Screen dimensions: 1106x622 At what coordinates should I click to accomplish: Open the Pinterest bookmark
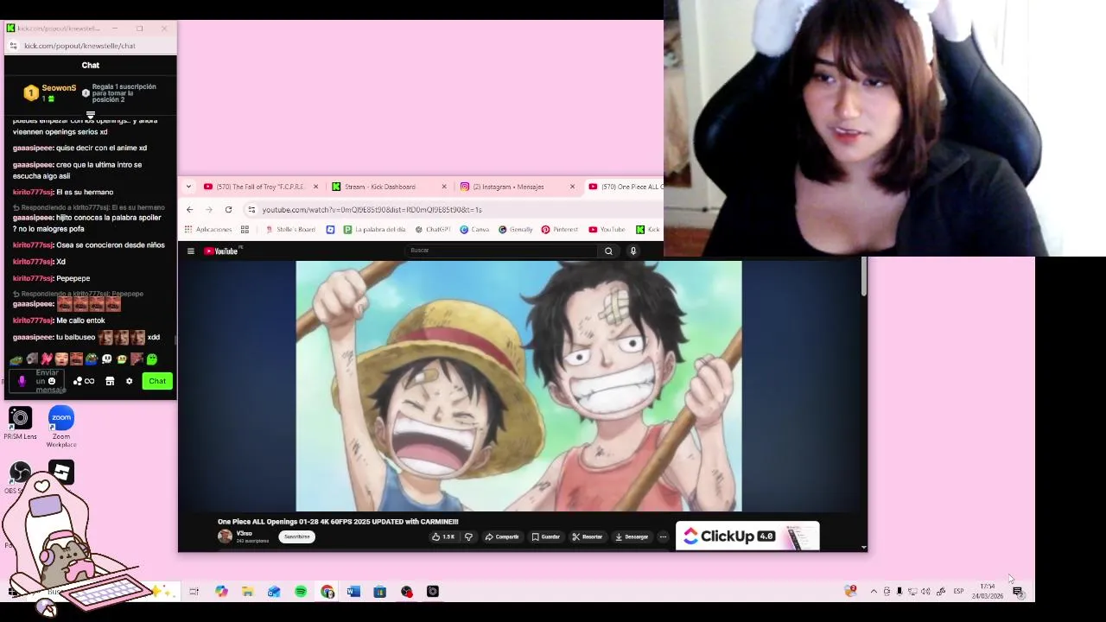pos(560,230)
